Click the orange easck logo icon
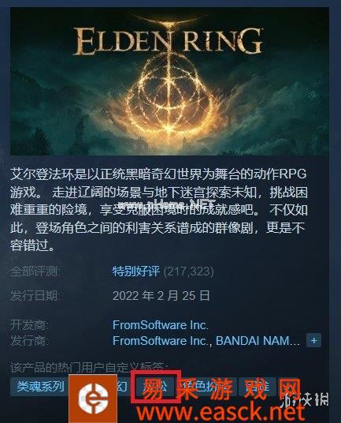This screenshot has height=423, width=341. [x=93, y=399]
